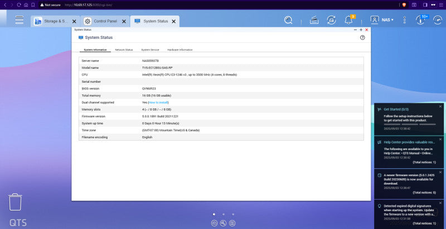Screen dimensions: 446x229
Task: Close the System Status taskbar tab
Action: pos(174,21)
